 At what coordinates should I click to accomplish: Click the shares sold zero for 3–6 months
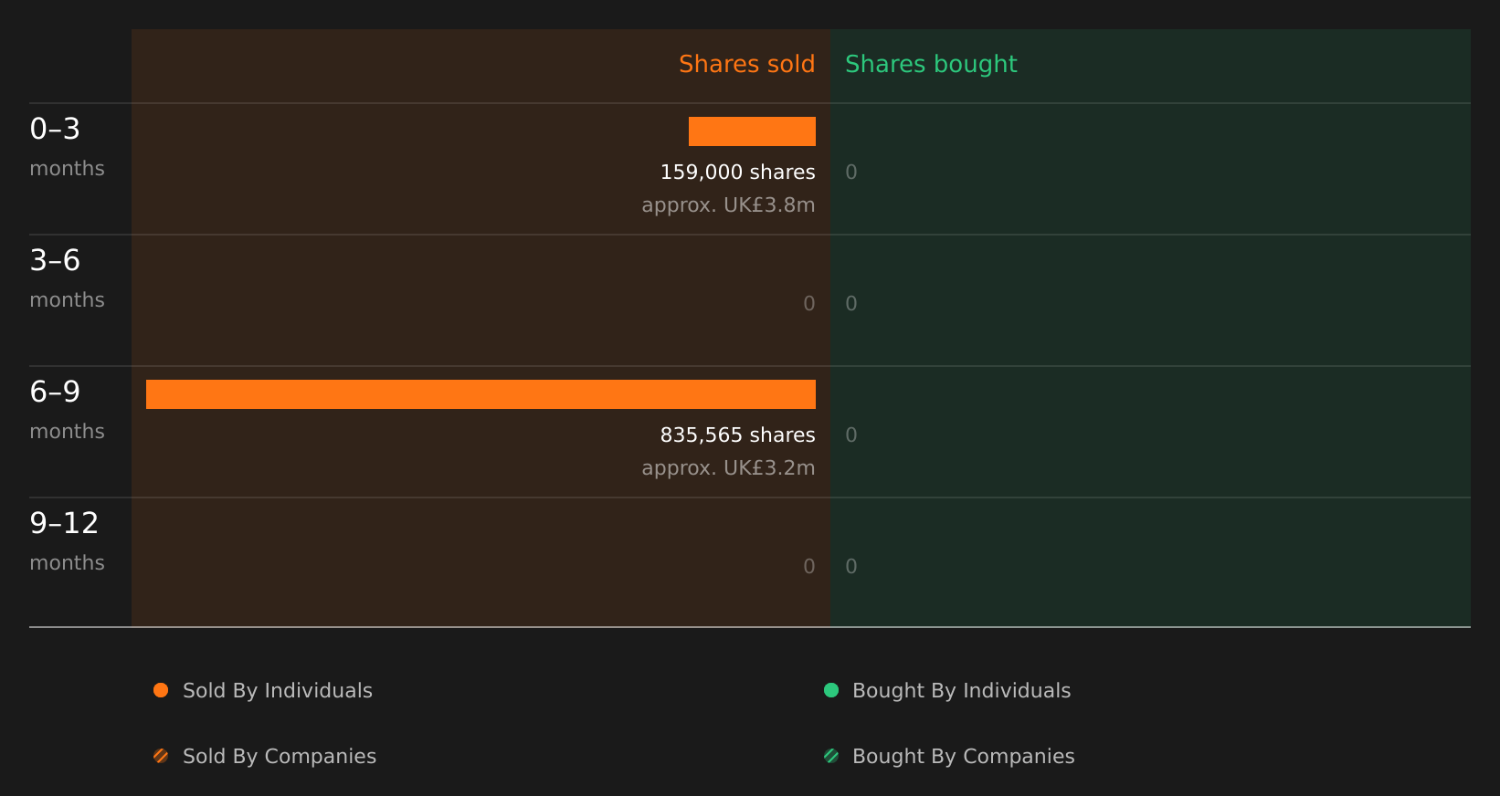(x=809, y=303)
